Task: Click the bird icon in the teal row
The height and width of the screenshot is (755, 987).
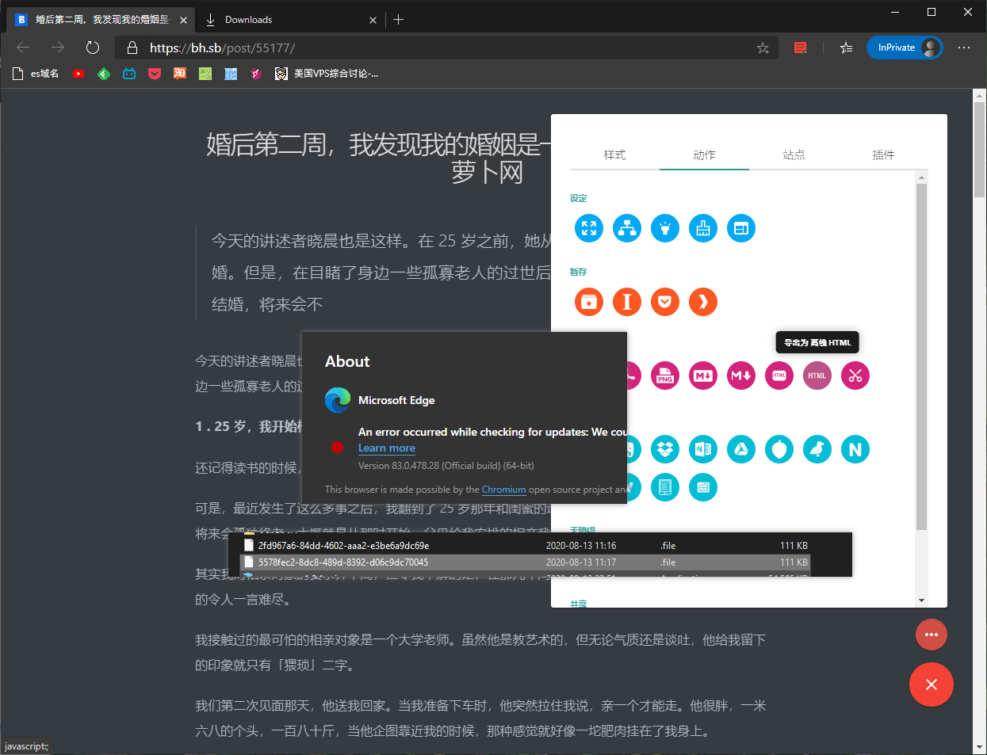Action: (817, 449)
